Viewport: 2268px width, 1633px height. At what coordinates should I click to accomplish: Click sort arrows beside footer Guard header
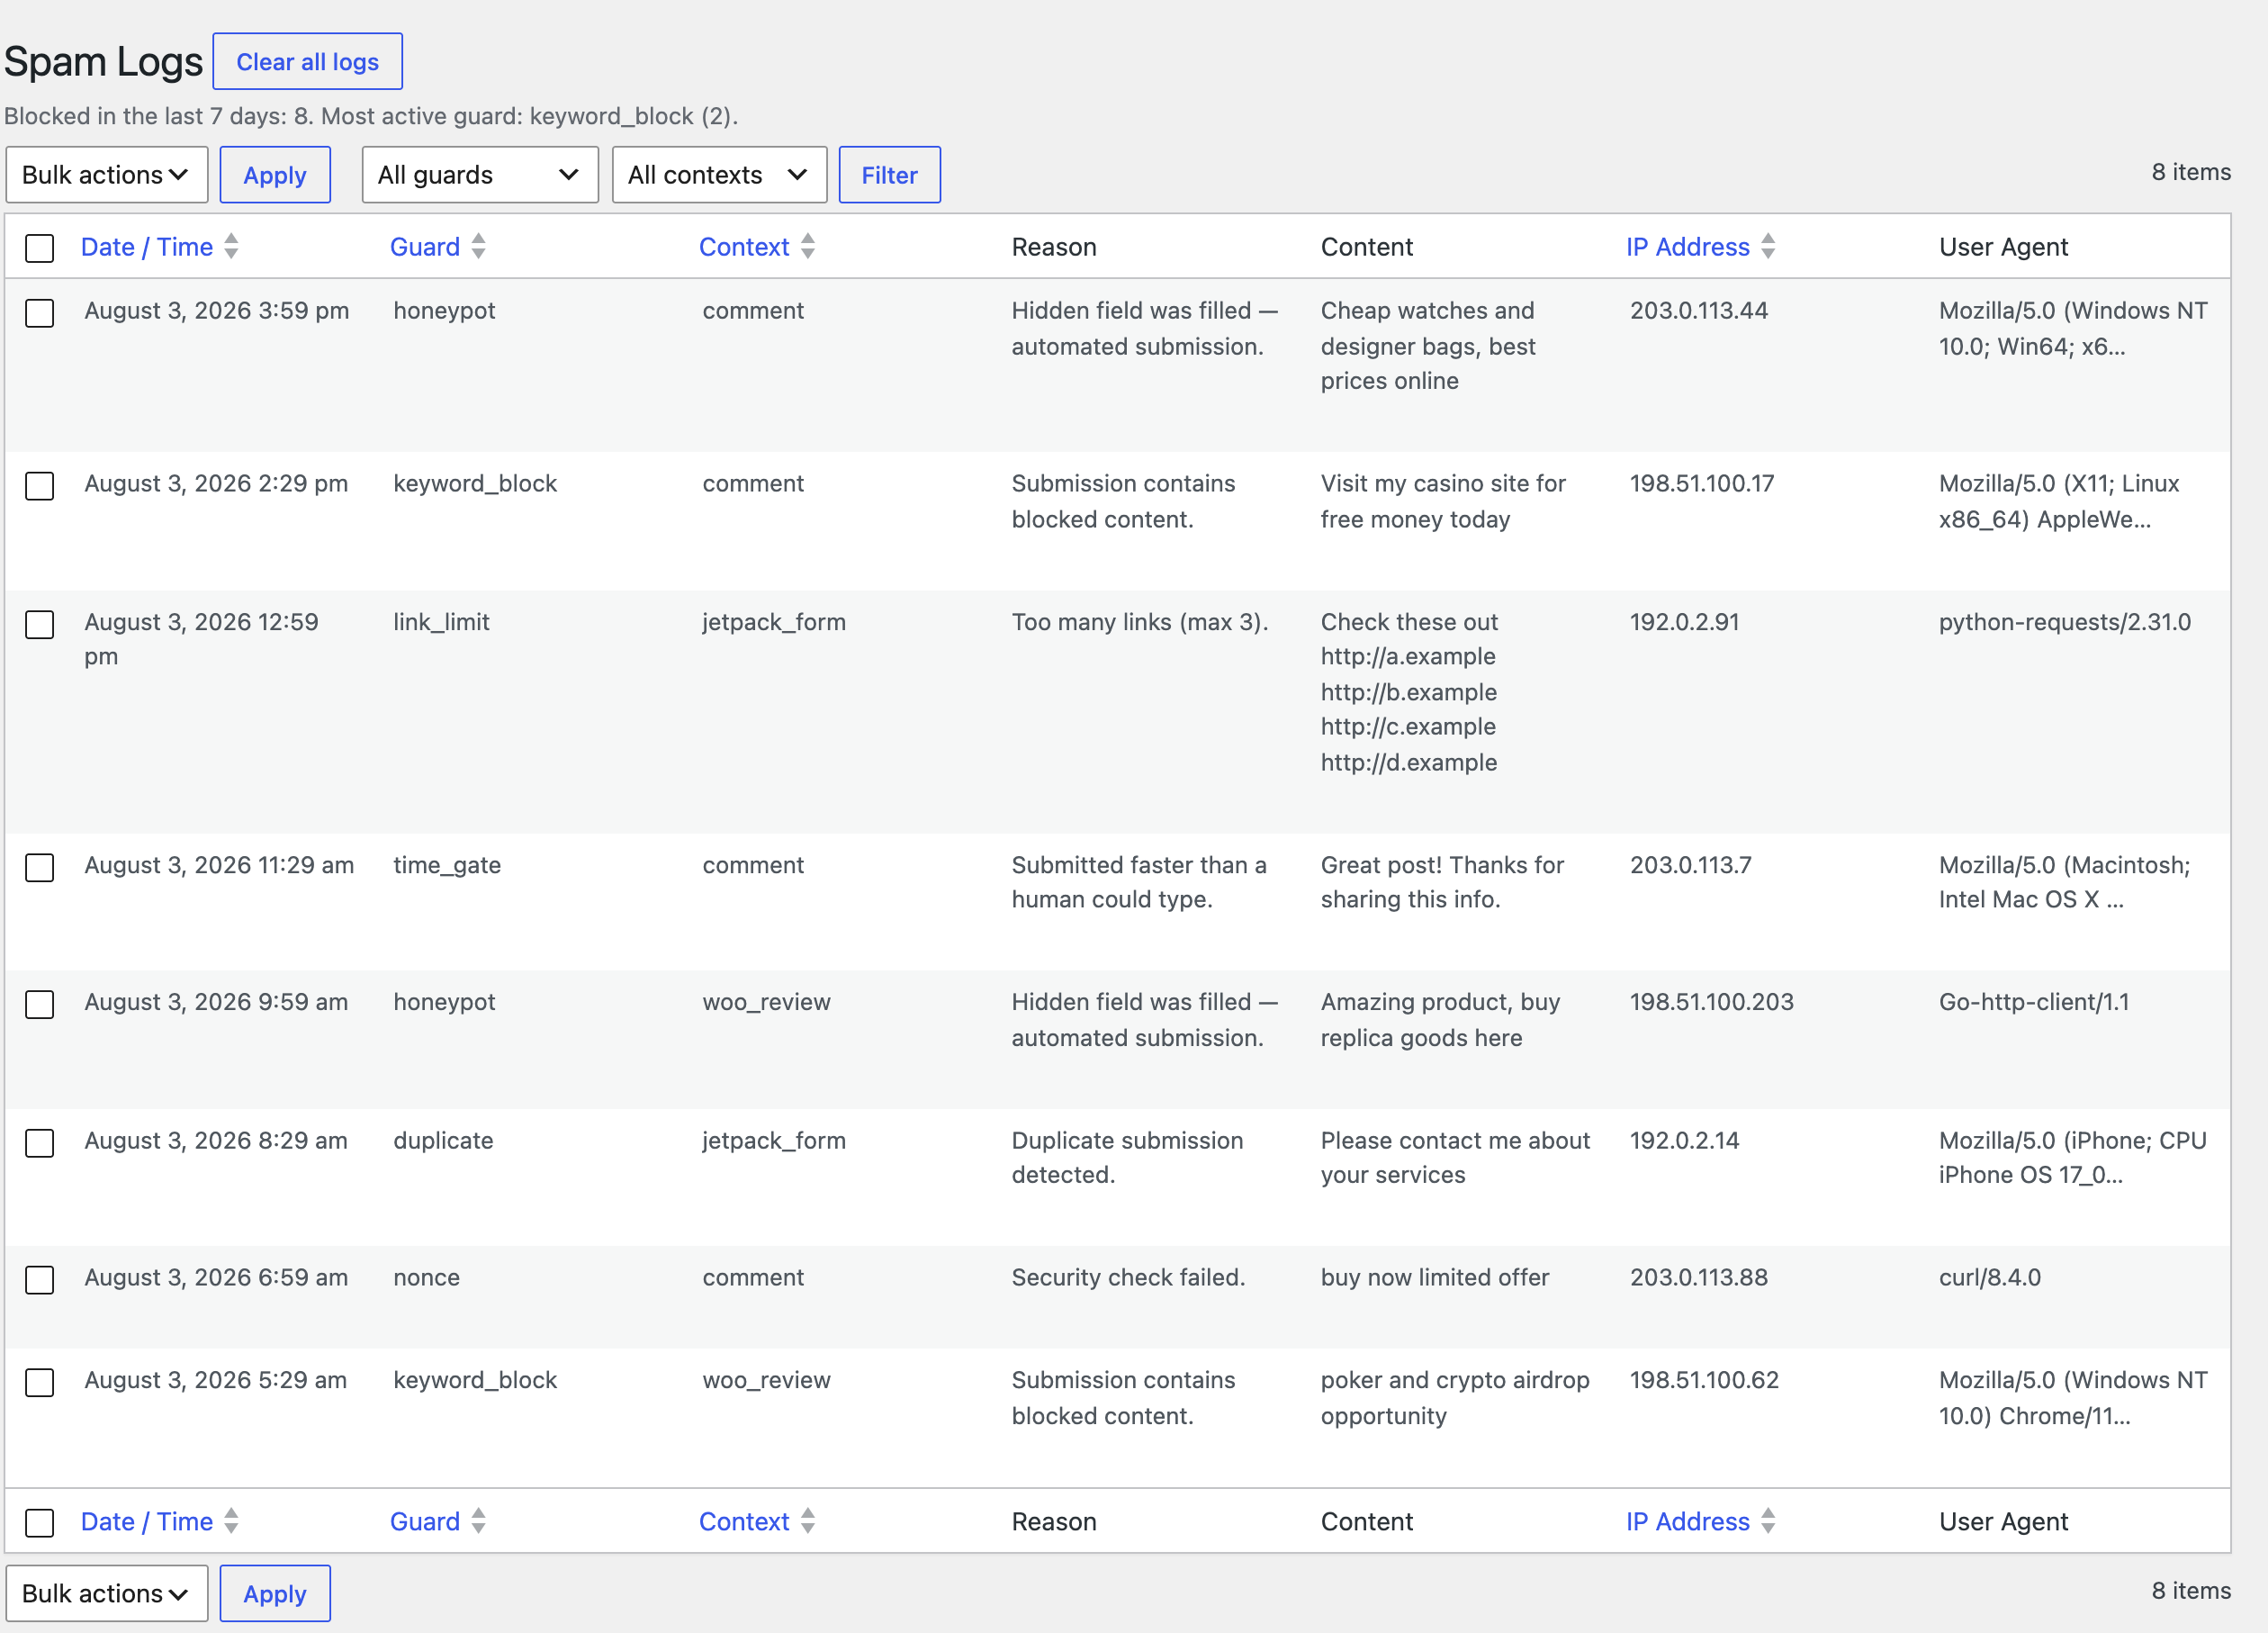click(478, 1521)
